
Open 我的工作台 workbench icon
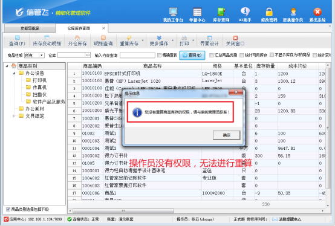173,15
